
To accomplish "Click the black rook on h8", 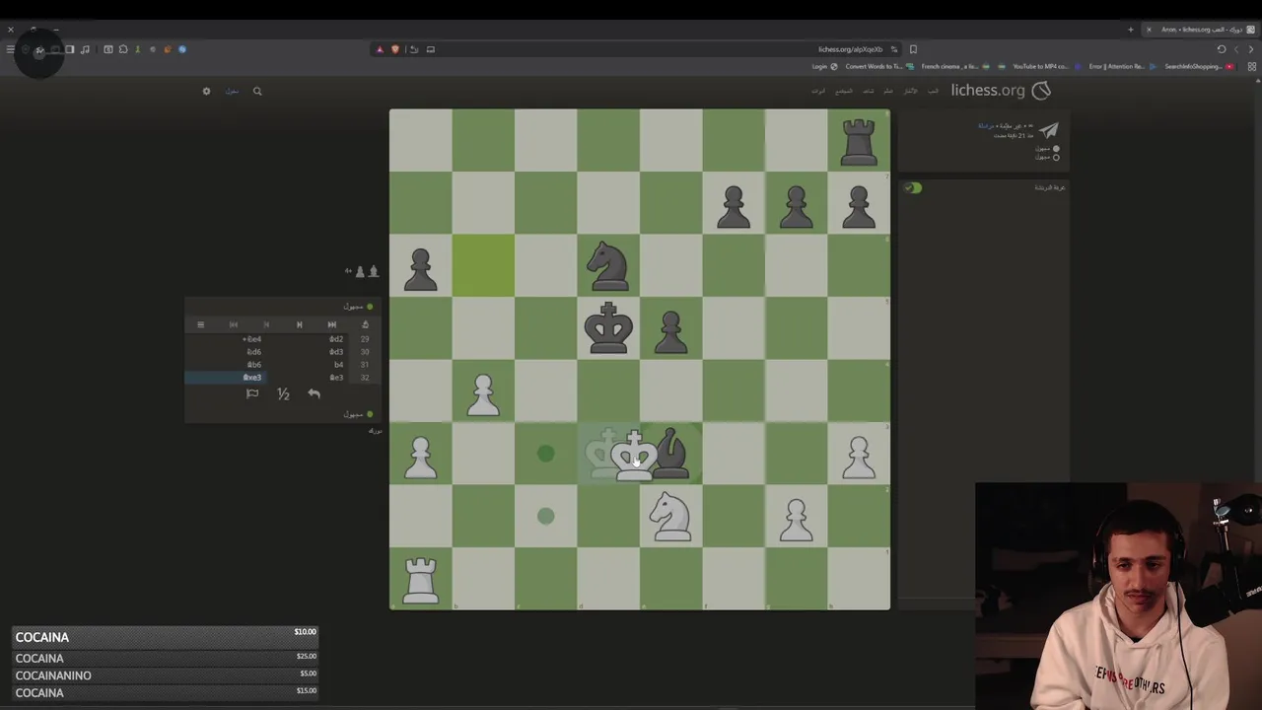I will [x=858, y=141].
